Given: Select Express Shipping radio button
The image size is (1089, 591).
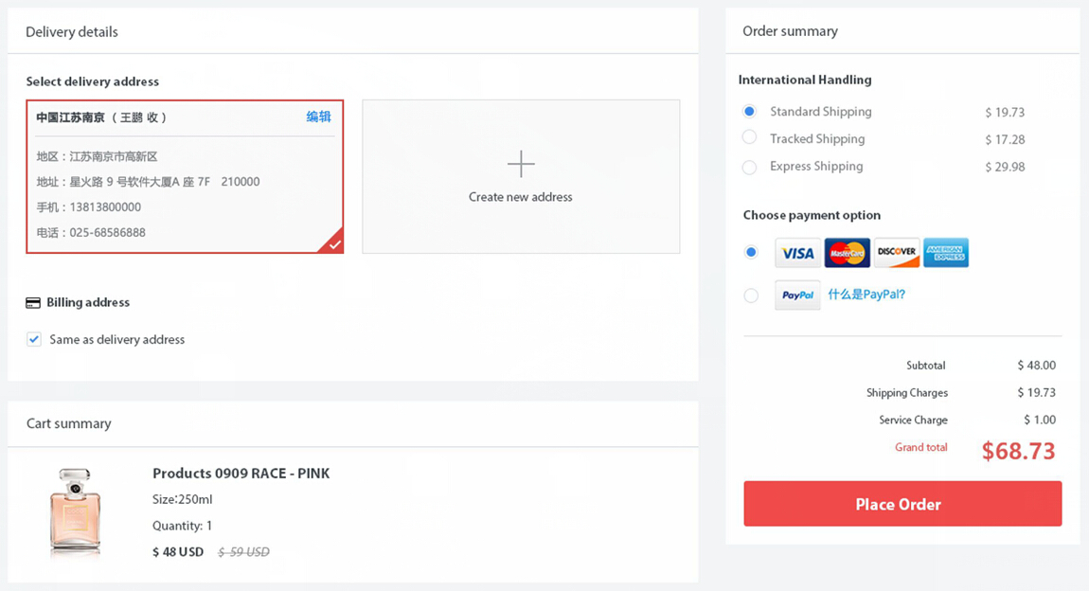Looking at the screenshot, I should click(750, 167).
